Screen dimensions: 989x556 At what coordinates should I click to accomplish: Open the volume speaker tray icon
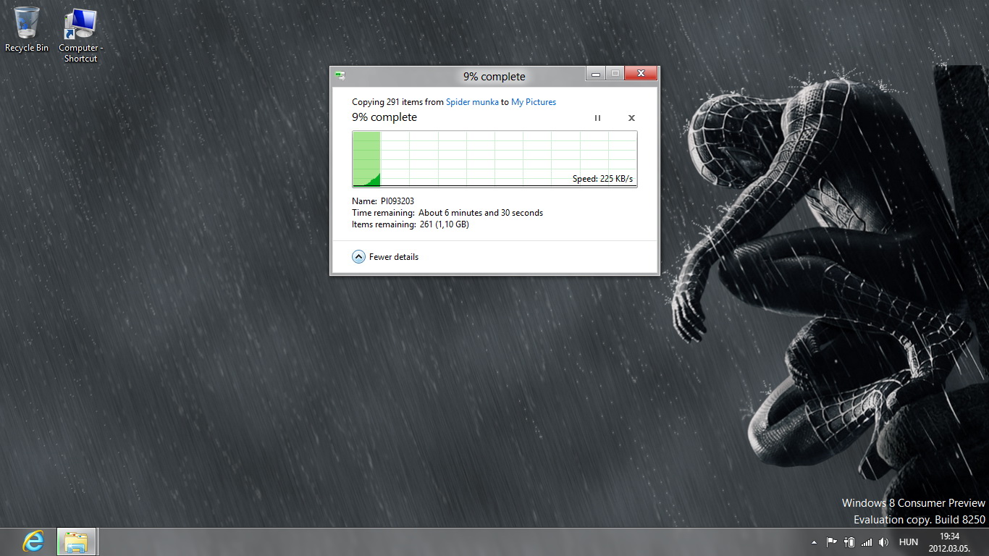pos(884,542)
